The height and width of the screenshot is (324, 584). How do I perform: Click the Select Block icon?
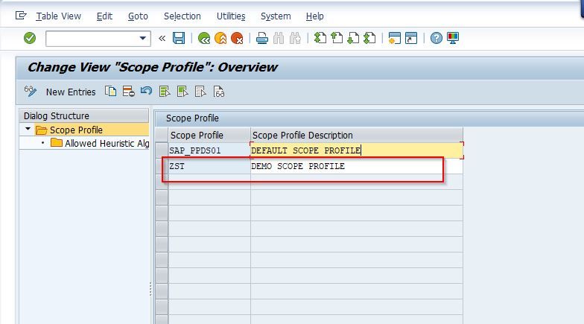182,91
